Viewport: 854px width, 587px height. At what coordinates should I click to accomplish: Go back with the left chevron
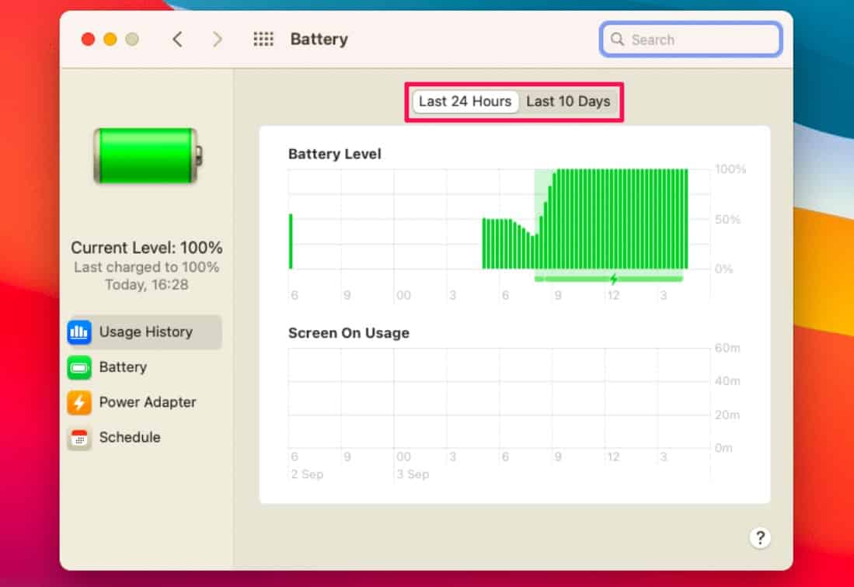click(x=177, y=40)
